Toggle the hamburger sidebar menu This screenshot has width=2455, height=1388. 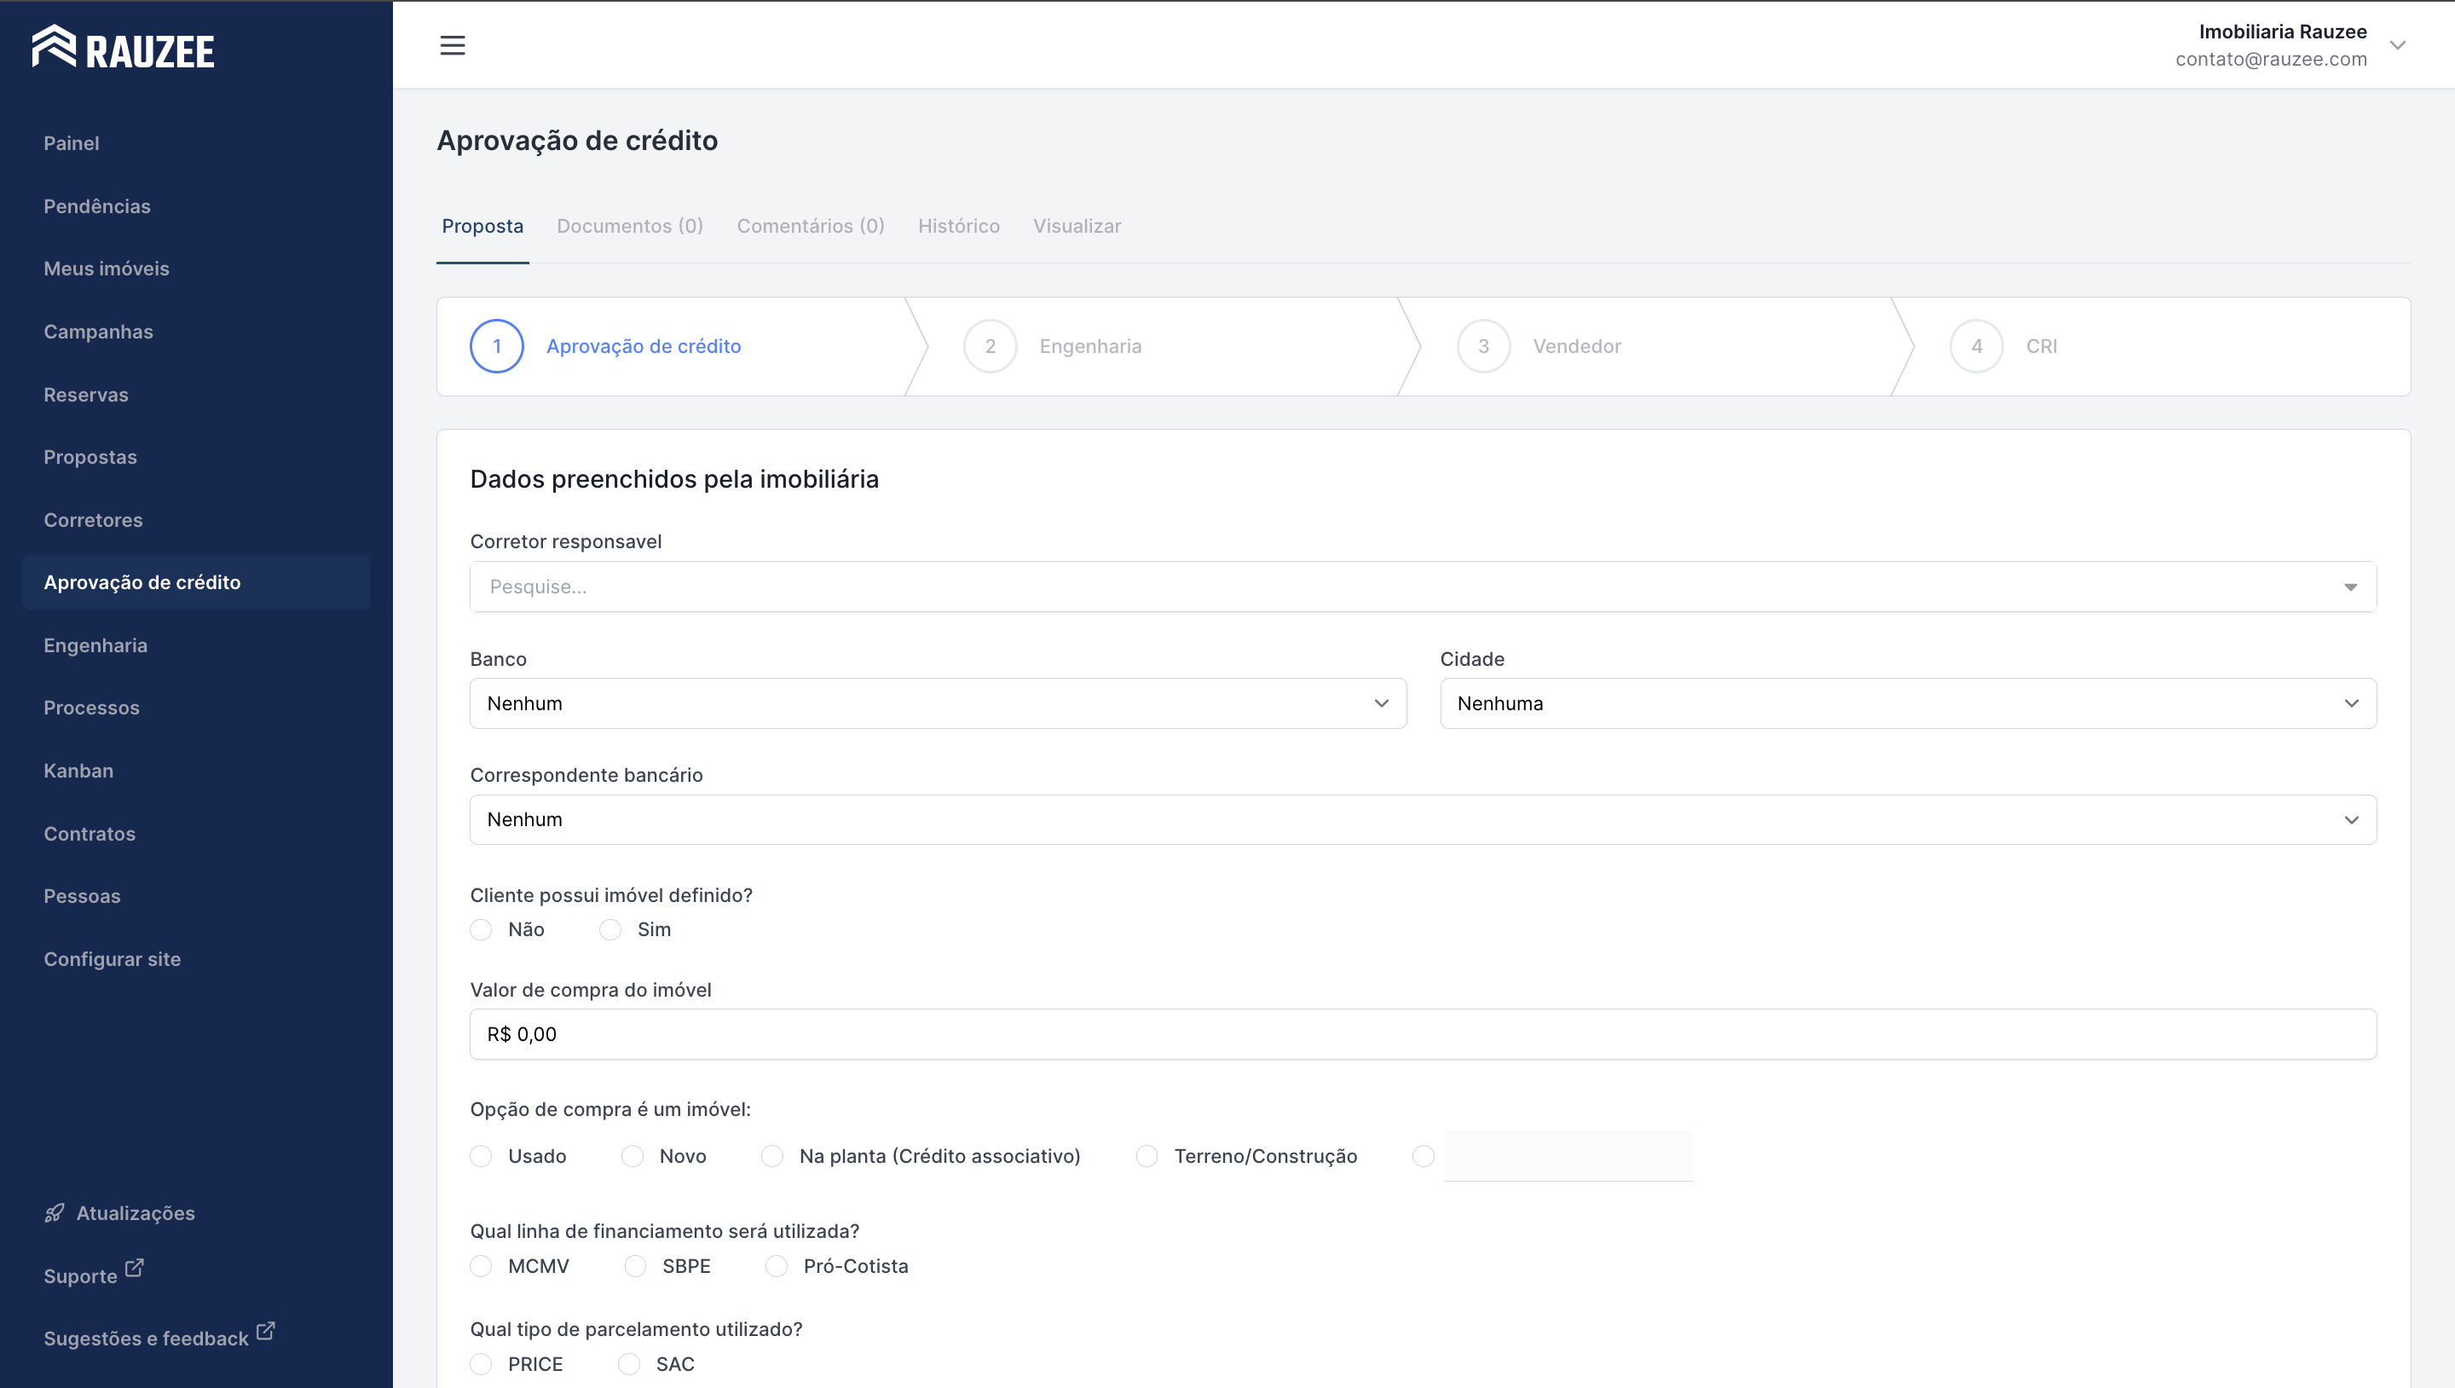click(452, 45)
